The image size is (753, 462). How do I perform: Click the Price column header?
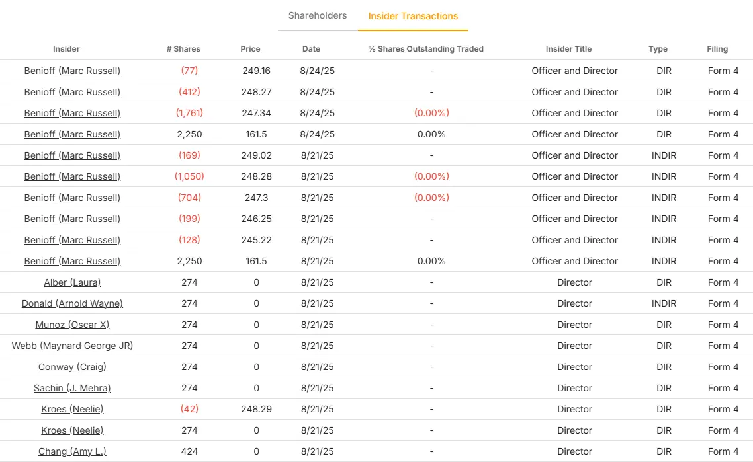(250, 49)
